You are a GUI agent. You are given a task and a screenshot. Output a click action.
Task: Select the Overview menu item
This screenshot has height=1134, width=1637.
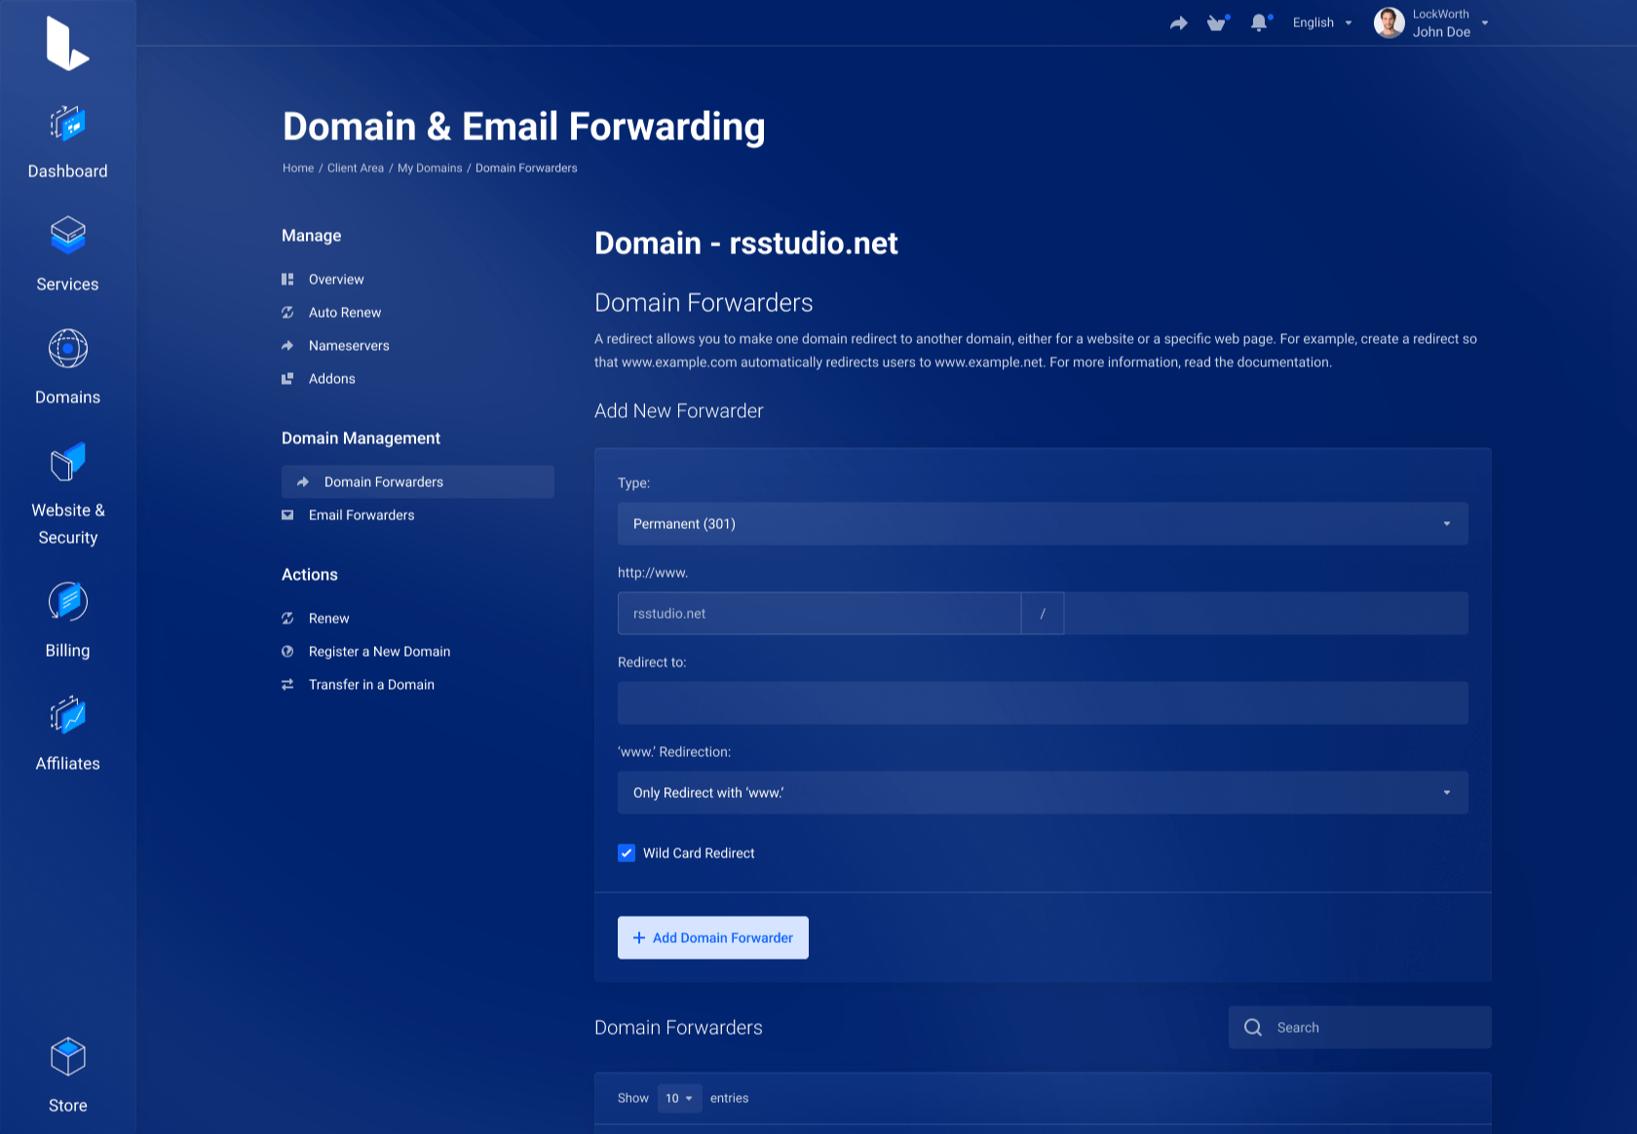[336, 280]
